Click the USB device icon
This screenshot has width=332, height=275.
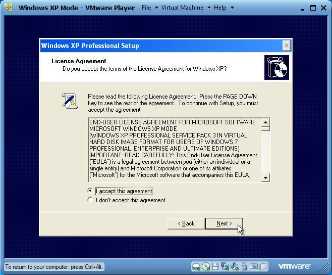(244, 266)
